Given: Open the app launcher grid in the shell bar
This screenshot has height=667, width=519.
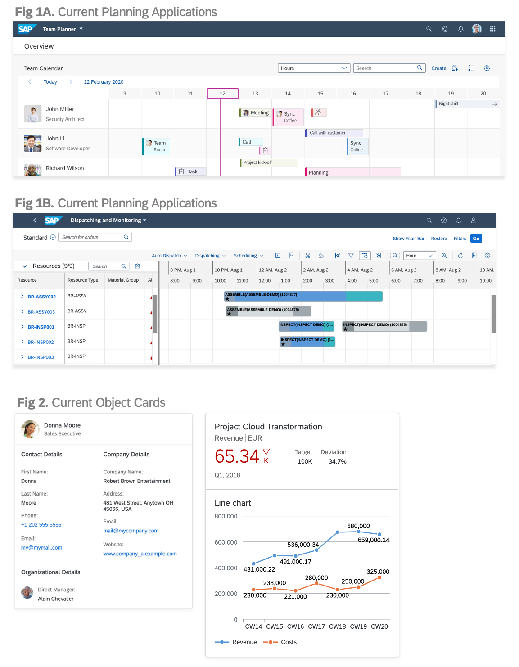Looking at the screenshot, I should tap(492, 29).
